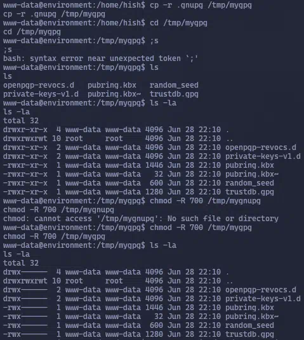Click the 'cd /tmp/mygpg' command on the prompt line
Screen dimensions: 304x340
(x=178, y=23)
